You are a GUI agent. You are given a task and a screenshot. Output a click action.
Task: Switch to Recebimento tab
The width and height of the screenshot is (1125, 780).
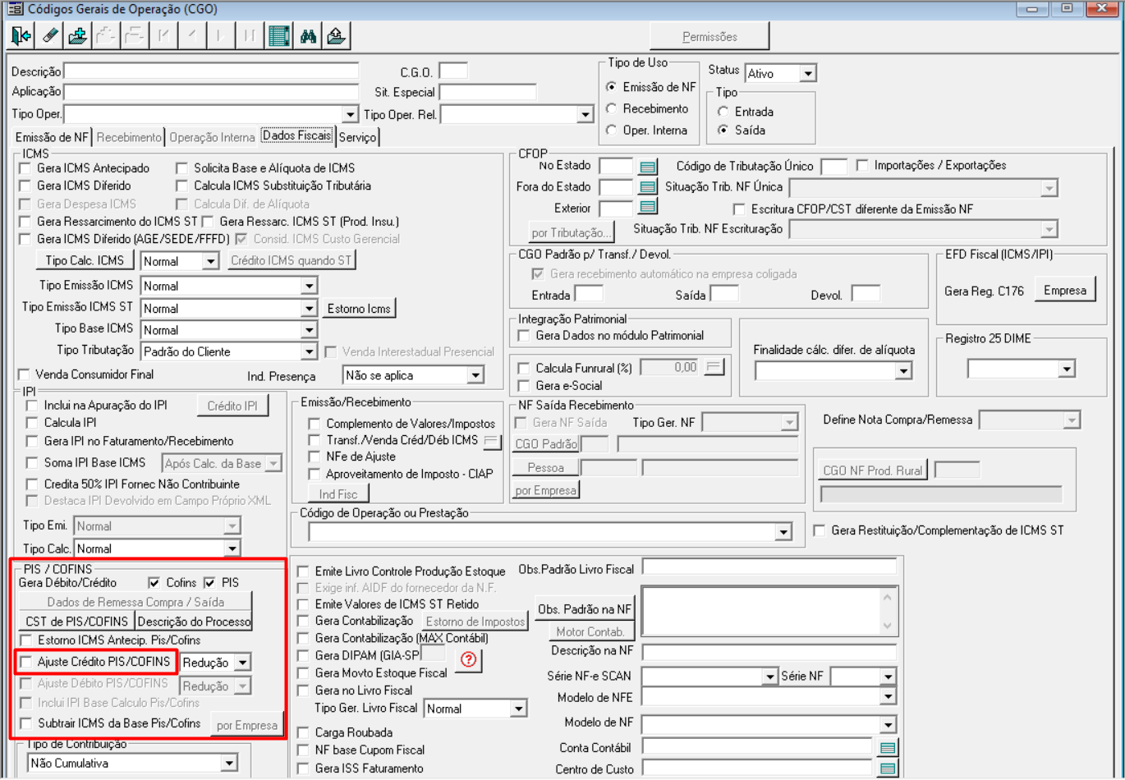[x=129, y=138]
